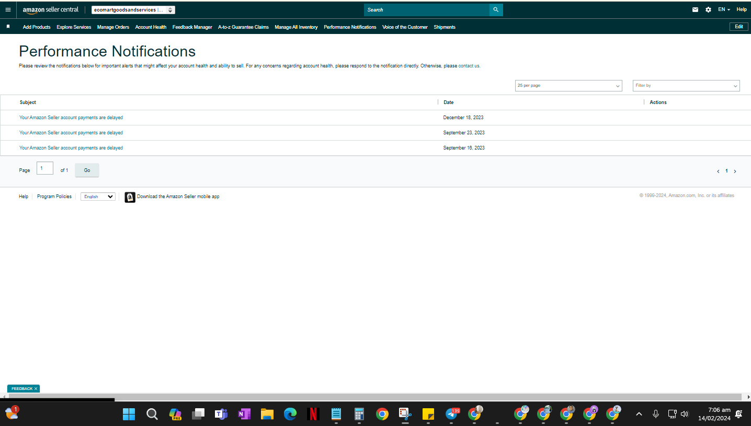Image resolution: width=751 pixels, height=426 pixels.
Task: Open Snipping Tool from the taskbar
Action: [x=405, y=415]
